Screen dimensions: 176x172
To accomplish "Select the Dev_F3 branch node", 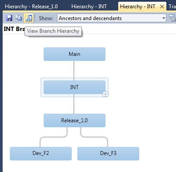I will coord(108,154).
